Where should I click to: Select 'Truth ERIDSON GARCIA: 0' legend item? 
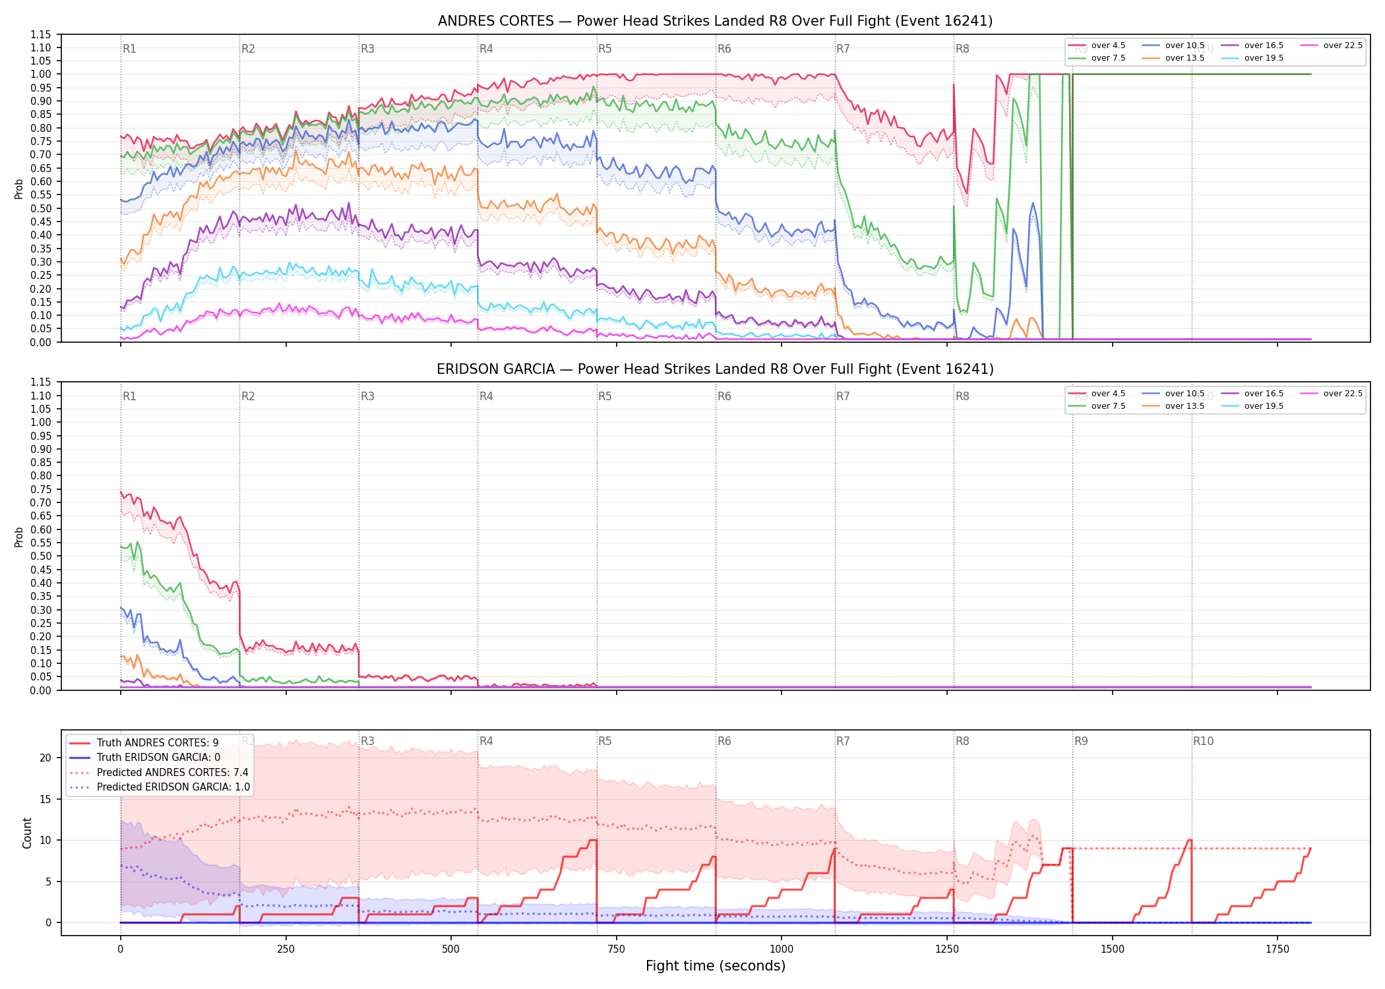144,758
